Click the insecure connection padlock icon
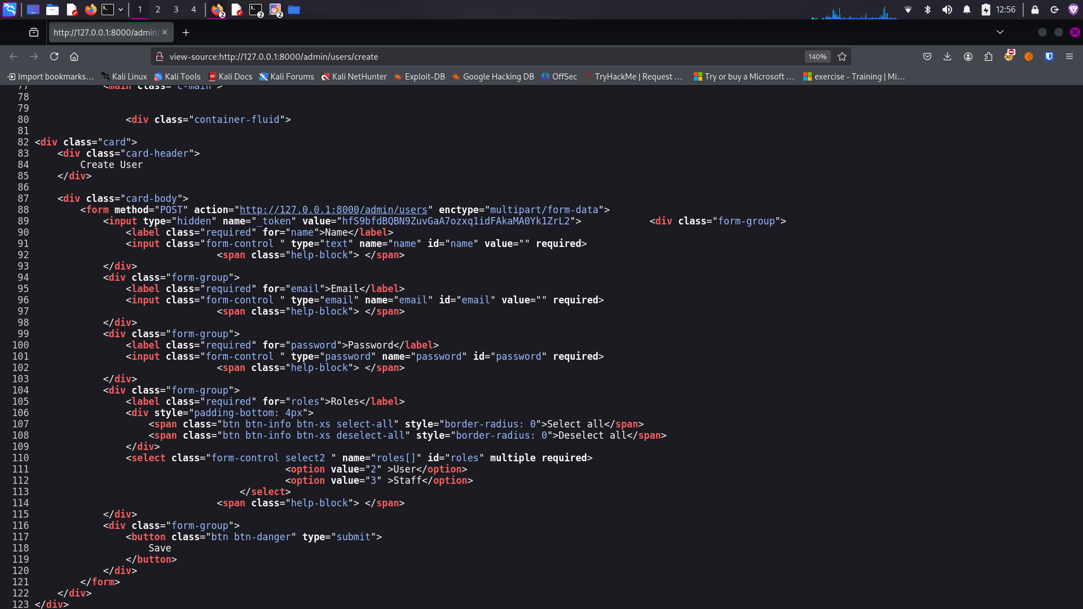The height and width of the screenshot is (609, 1083). click(160, 56)
